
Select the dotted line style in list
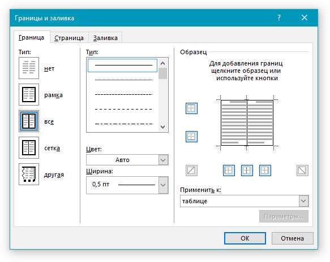click(123, 80)
